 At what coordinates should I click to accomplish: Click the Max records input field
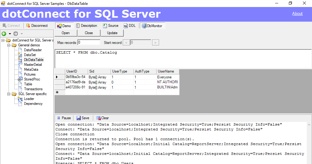coord(89,42)
